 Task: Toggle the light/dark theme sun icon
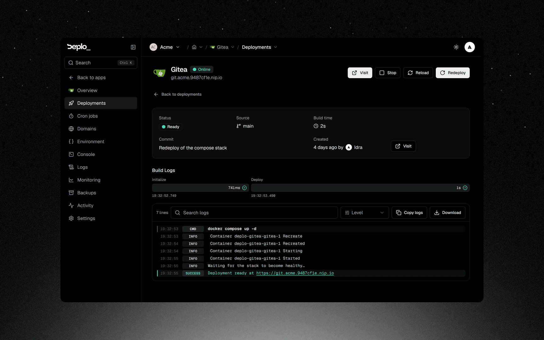click(x=456, y=47)
